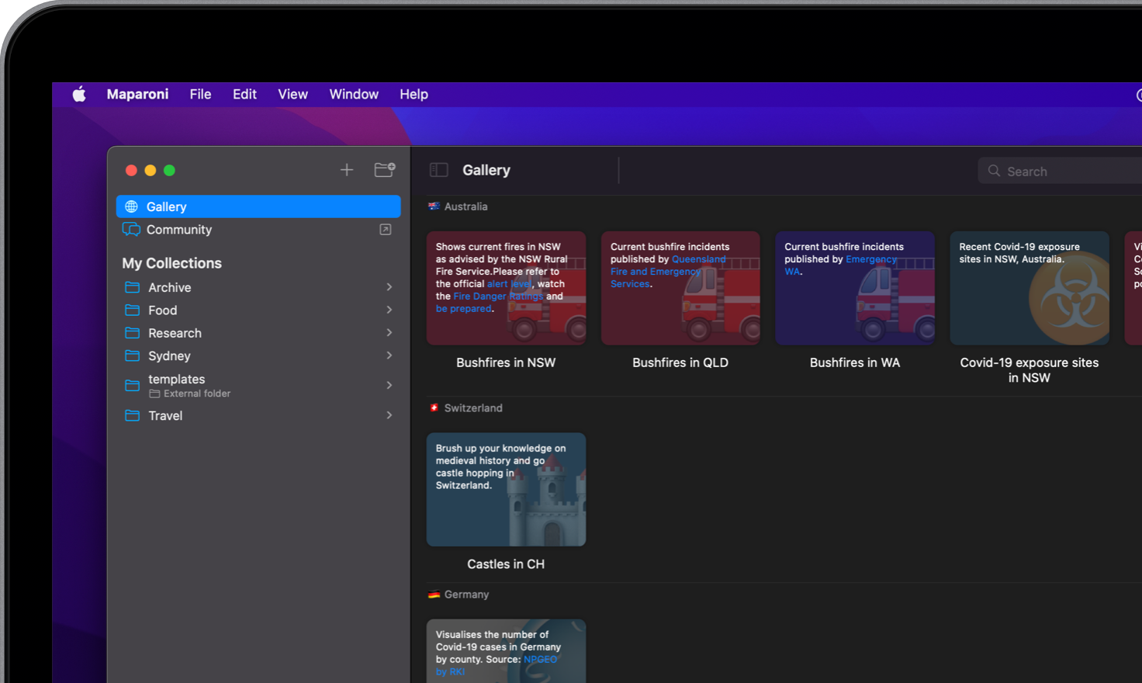The height and width of the screenshot is (683, 1142).
Task: Toggle the sidebar with the panel icon
Action: tap(439, 170)
